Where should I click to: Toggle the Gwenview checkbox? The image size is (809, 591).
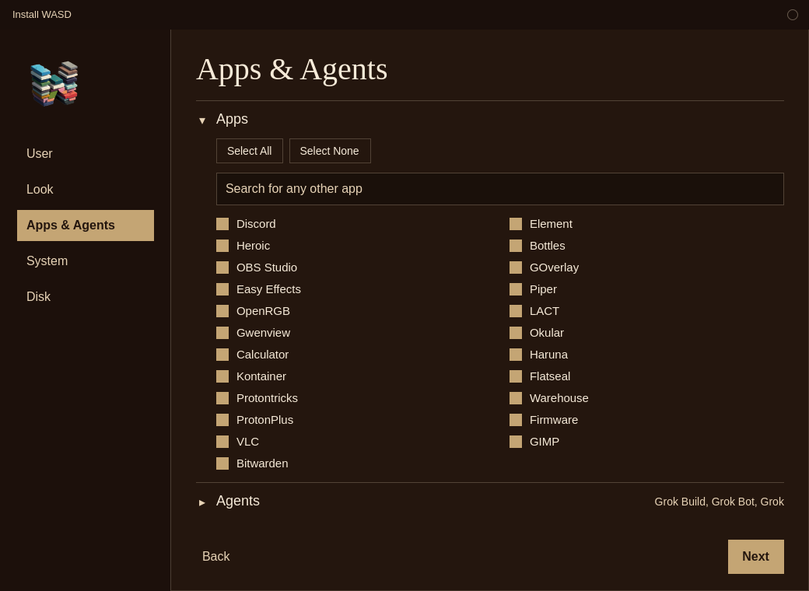[222, 333]
